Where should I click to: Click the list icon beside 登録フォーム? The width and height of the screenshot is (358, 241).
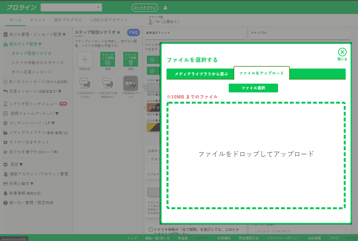point(5,114)
